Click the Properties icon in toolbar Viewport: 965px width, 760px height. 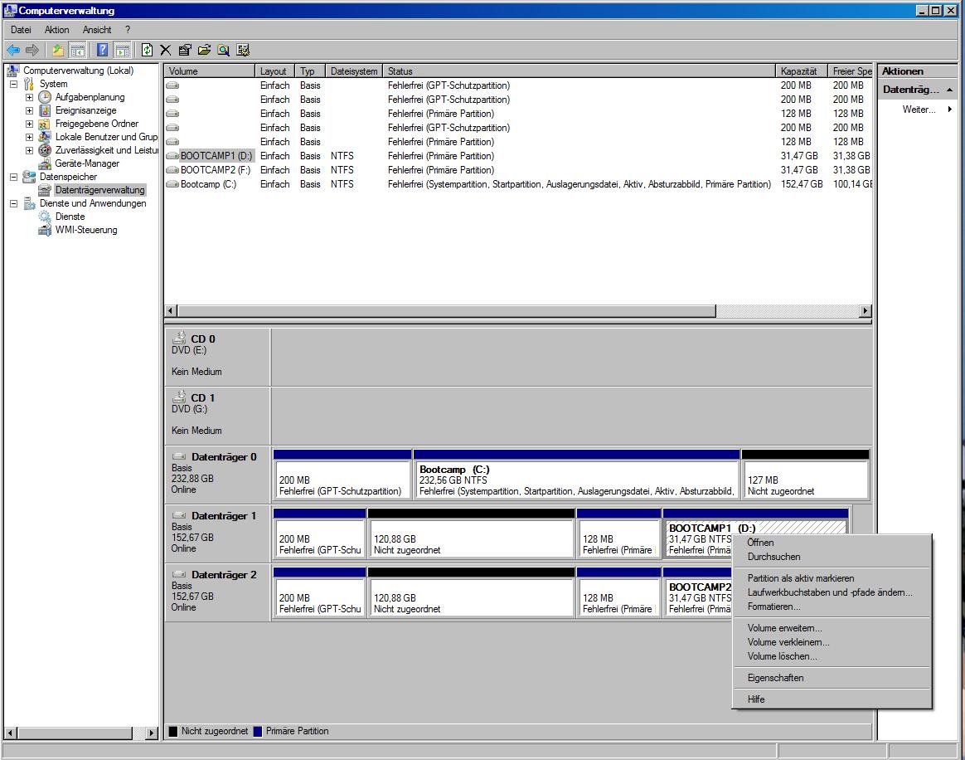click(x=185, y=50)
